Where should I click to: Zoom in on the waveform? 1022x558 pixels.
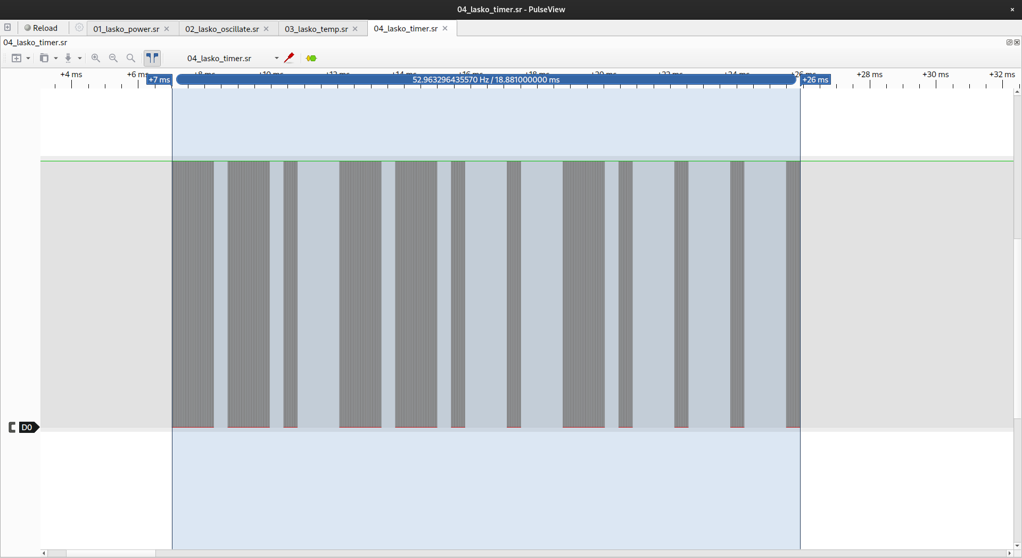(x=96, y=58)
